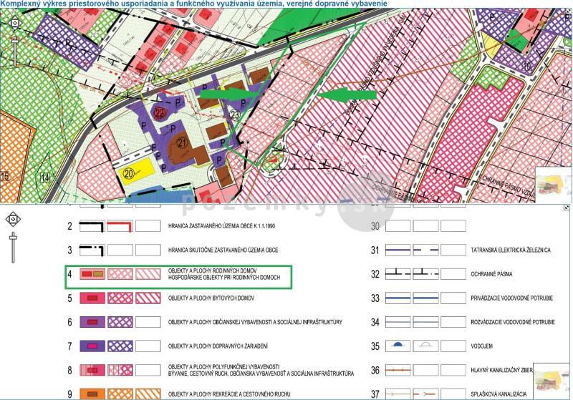Click the red boundary symbol in row 2
573x400 pixels.
[120, 226]
